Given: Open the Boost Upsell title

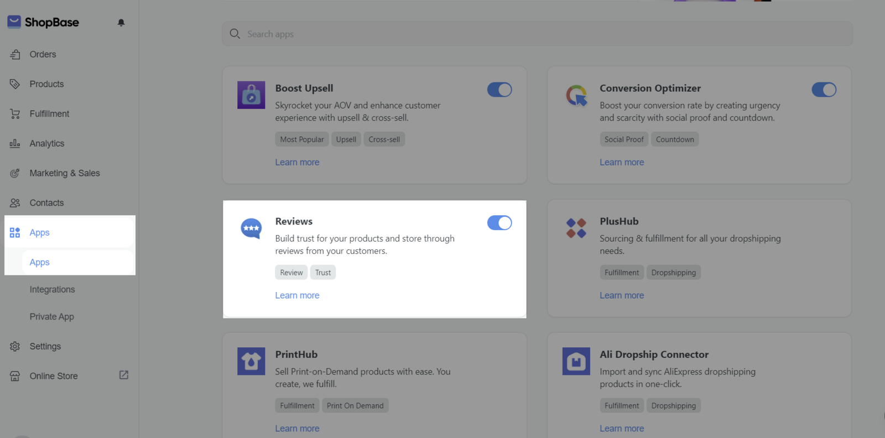Looking at the screenshot, I should pyautogui.click(x=304, y=88).
